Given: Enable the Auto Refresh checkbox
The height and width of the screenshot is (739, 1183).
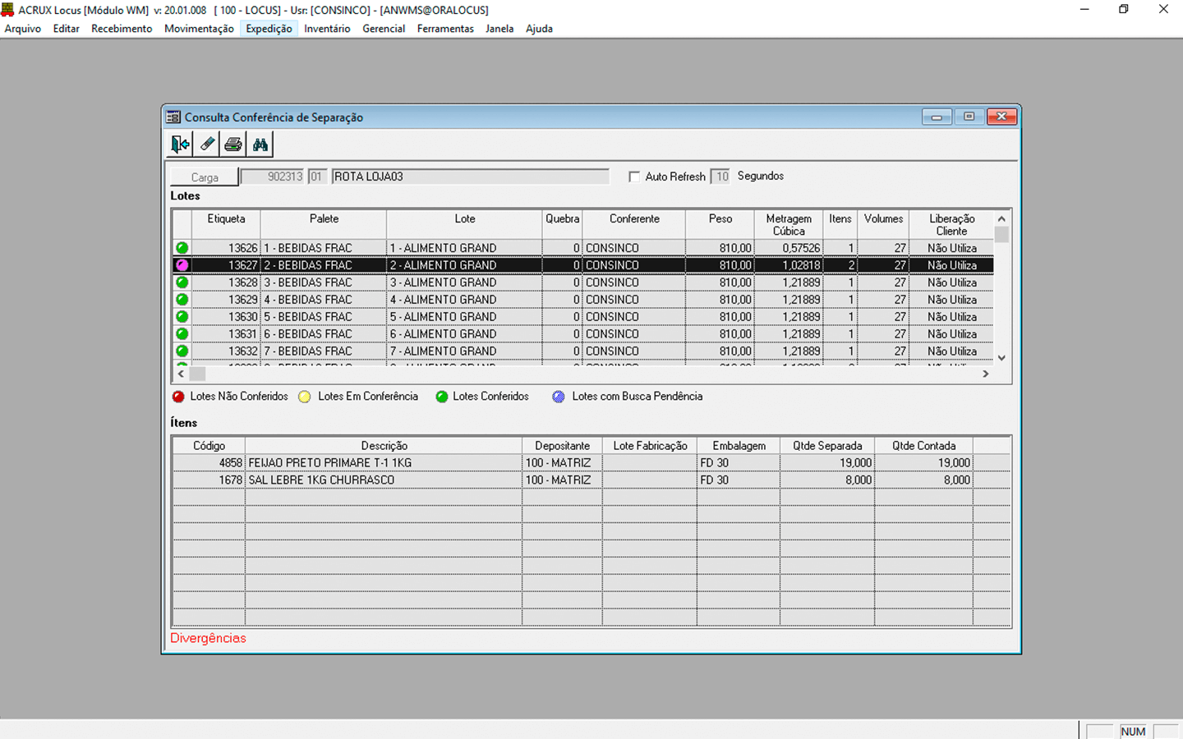Looking at the screenshot, I should [x=634, y=177].
